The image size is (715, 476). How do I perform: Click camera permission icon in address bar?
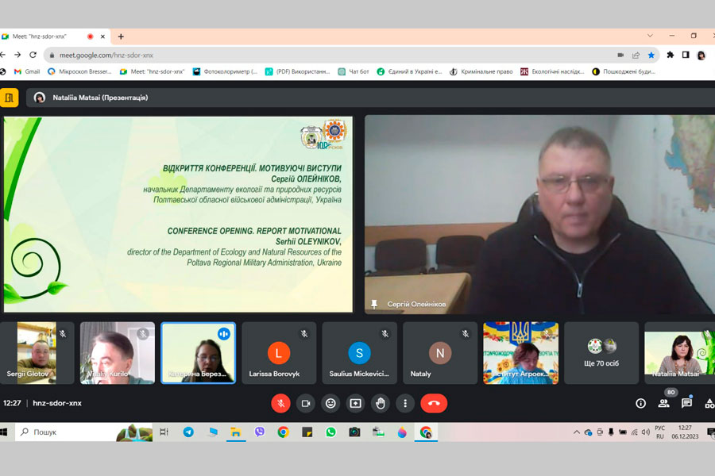click(620, 55)
